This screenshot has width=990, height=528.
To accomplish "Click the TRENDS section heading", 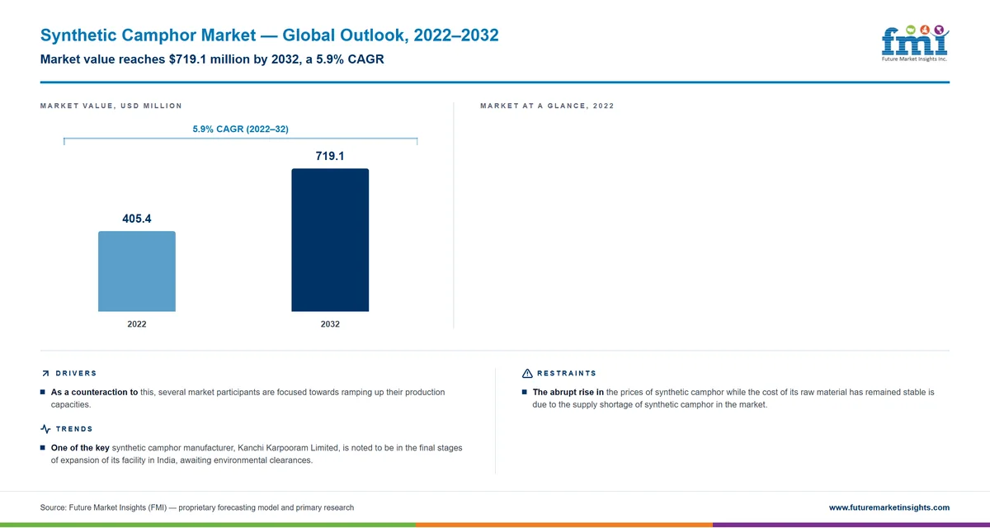I will pos(74,429).
